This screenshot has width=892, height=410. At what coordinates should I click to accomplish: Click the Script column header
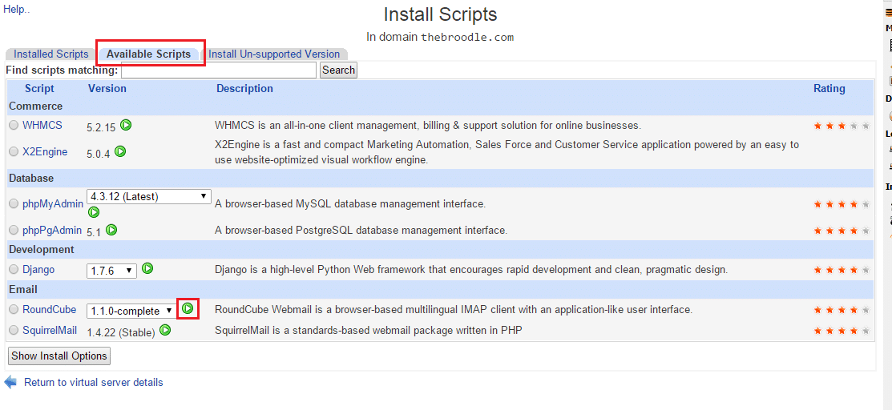click(40, 88)
